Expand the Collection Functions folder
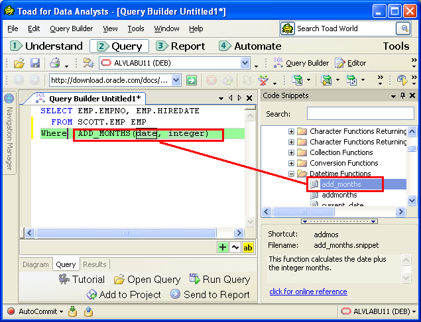This screenshot has height=322, width=421. point(291,152)
